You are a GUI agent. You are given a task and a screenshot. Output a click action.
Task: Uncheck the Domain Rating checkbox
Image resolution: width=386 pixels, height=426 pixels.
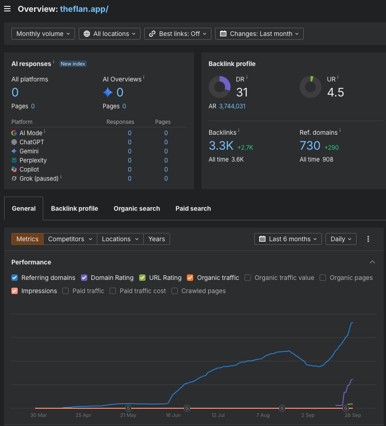click(84, 278)
